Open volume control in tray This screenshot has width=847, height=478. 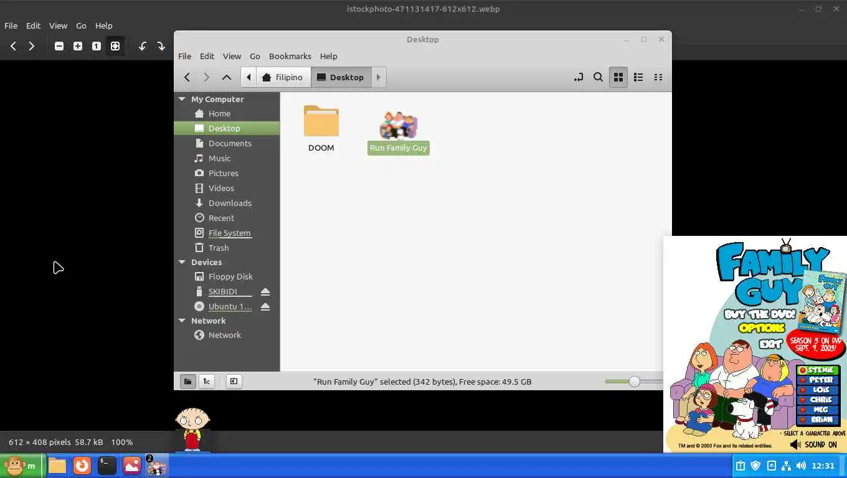click(x=801, y=466)
